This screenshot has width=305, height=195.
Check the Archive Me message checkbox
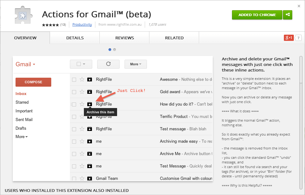(x=74, y=154)
